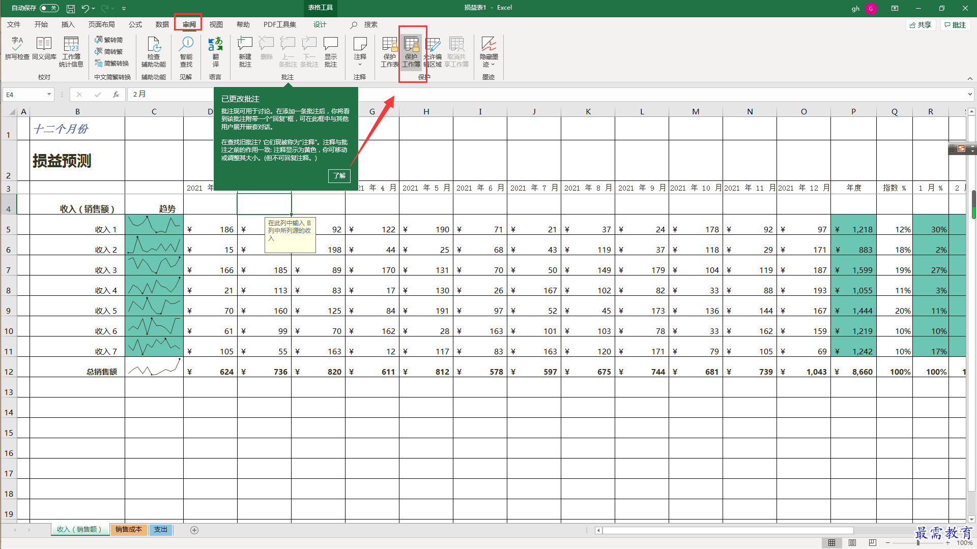The image size is (977, 549).
Task: Click the user account avatar
Action: pyautogui.click(x=871, y=8)
